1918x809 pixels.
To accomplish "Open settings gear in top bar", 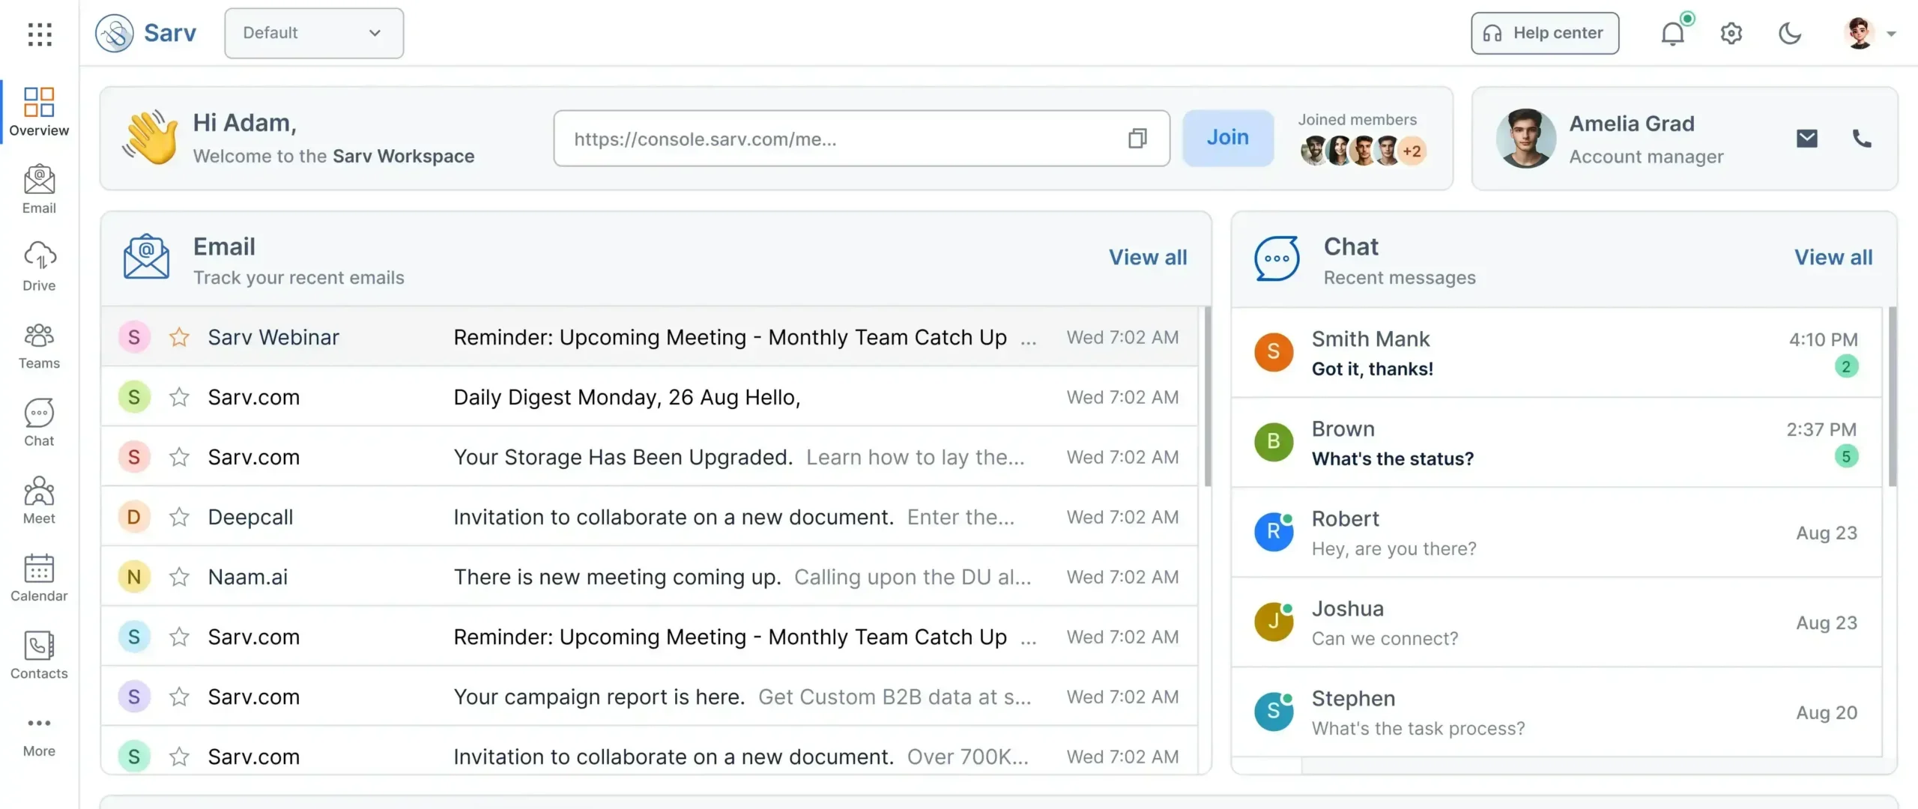I will pos(1731,33).
